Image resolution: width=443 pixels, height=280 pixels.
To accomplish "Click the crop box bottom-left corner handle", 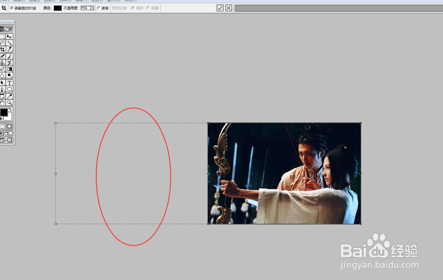I will [55, 224].
